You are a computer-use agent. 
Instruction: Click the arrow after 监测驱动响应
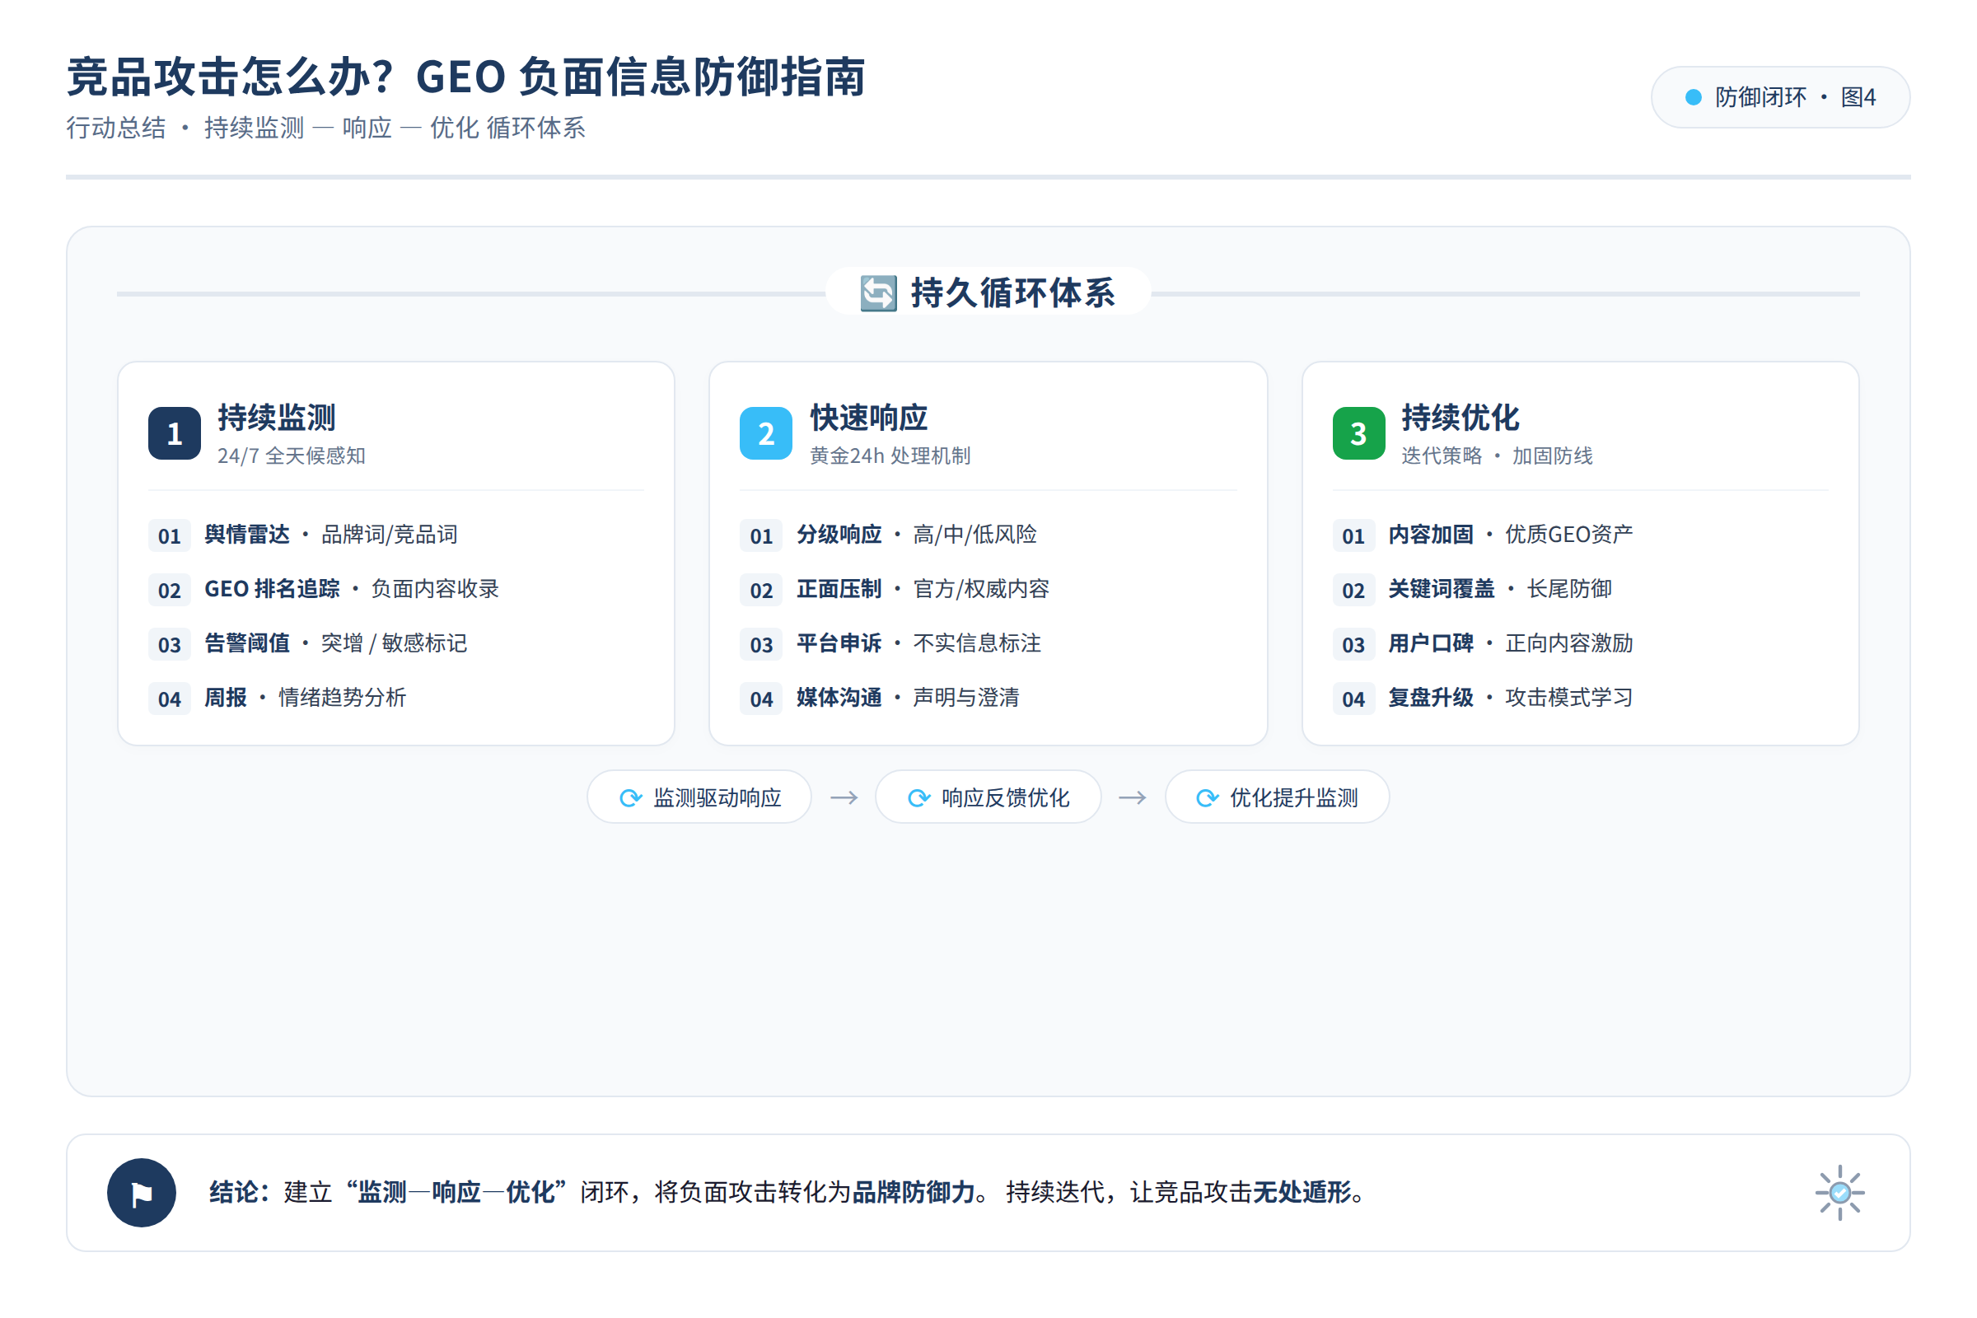tap(844, 797)
